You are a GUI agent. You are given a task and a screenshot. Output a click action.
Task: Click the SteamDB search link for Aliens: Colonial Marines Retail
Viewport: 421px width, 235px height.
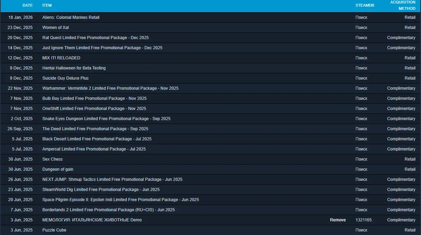[x=361, y=17]
